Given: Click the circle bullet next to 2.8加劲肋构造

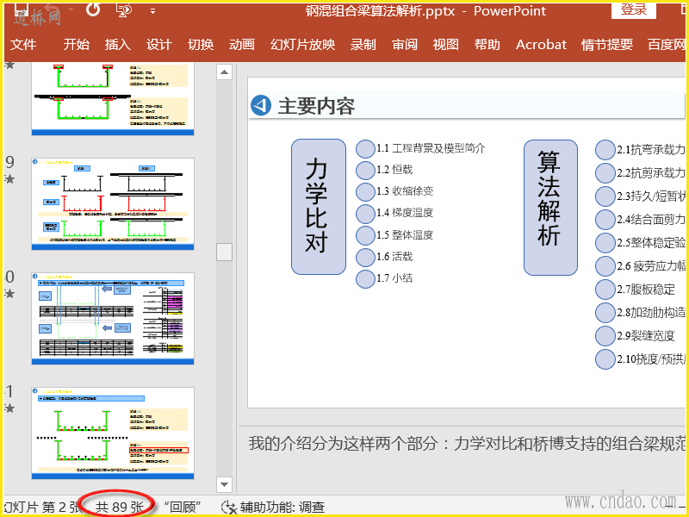Looking at the screenshot, I should click(605, 313).
